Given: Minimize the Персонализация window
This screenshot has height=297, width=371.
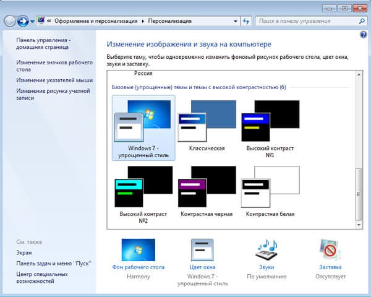Looking at the screenshot, I should point(329,9).
